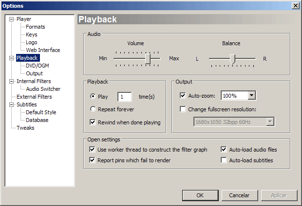
Task: Open the Web Interface options page
Action: [43, 50]
